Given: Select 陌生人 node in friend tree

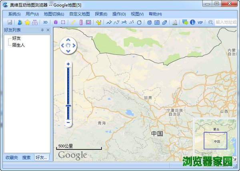Looking at the screenshot, I should pyautogui.click(x=18, y=45).
